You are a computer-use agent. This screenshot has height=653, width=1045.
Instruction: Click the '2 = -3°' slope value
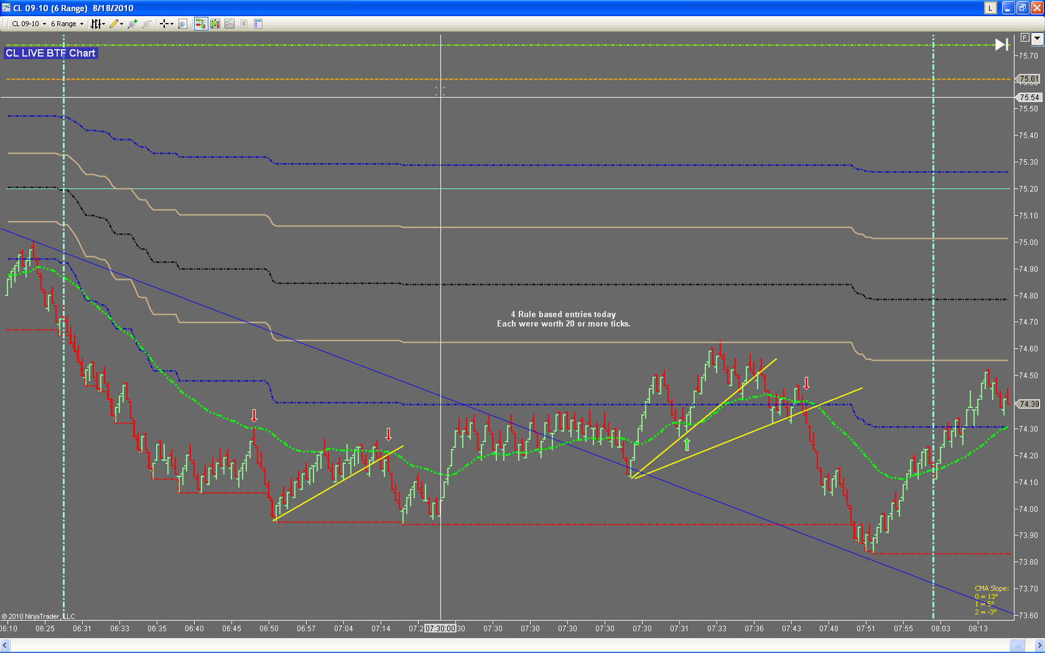(986, 612)
